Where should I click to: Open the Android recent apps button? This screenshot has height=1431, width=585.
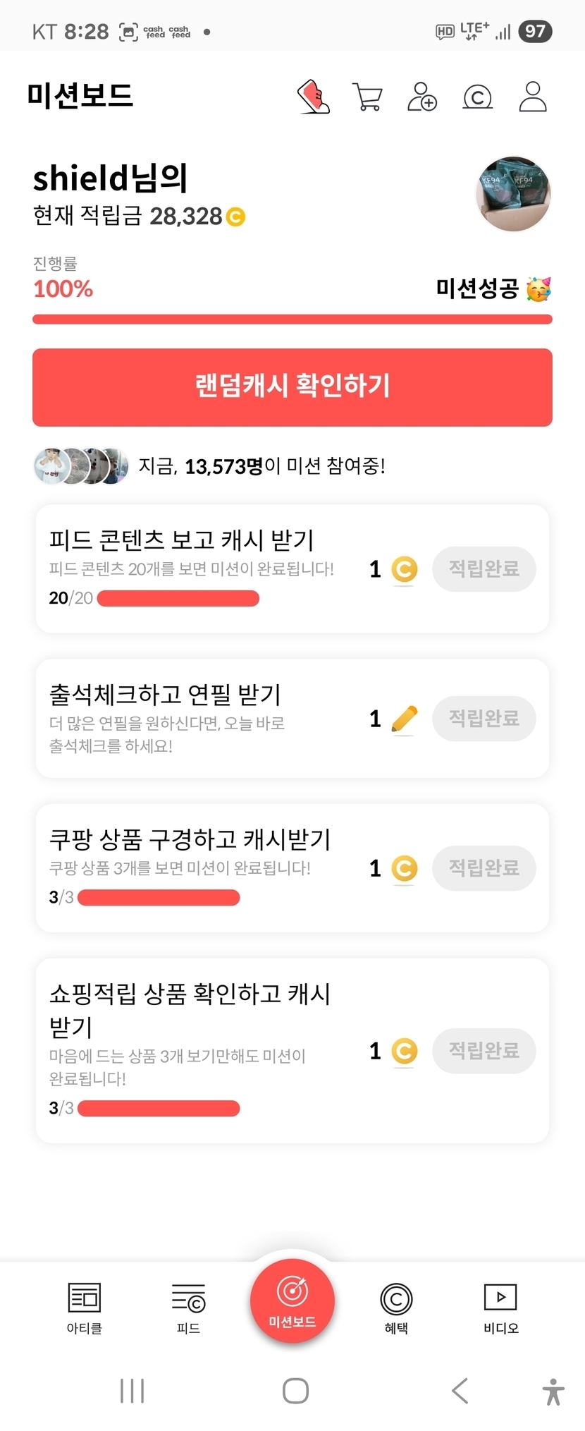pos(132,1391)
